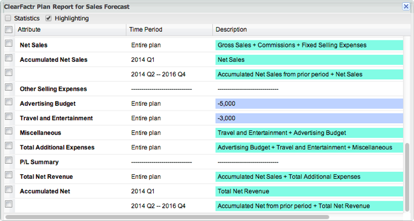Click the -3,000 Travel and Entertainment value
414x221 pixels.
tap(309, 118)
